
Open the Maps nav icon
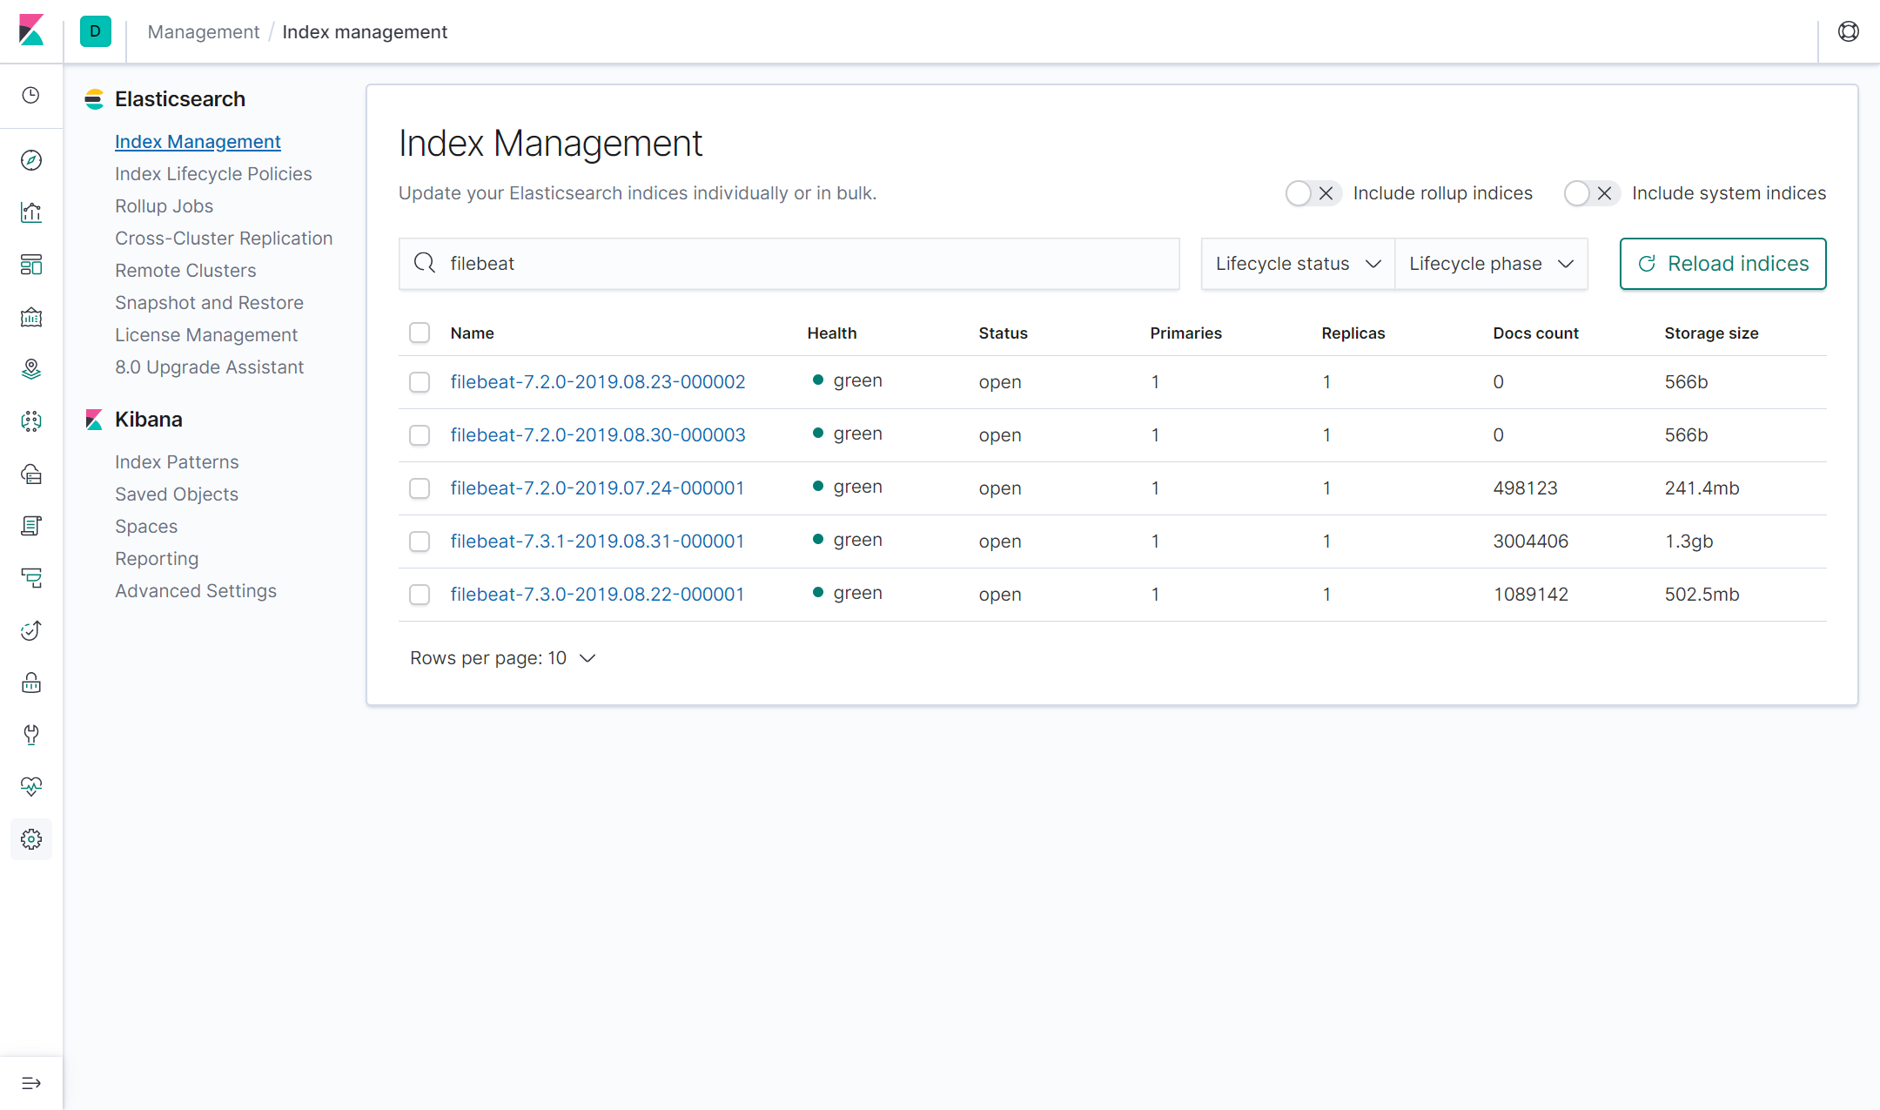tap(31, 369)
